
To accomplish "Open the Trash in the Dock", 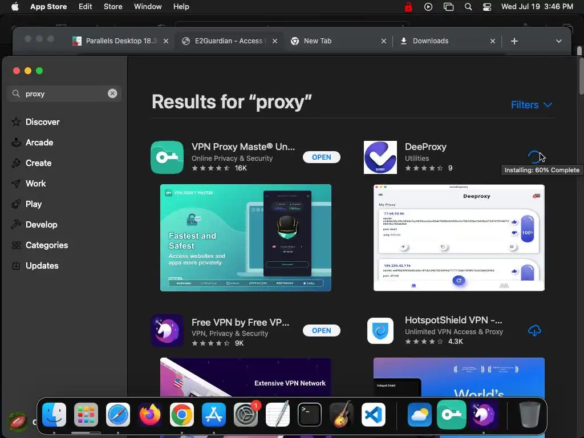I will 530,415.
